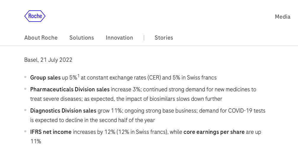Click the bullet dot beside Pharmaceuticals Division
Viewport: 298px width, 148px height.
point(25,89)
